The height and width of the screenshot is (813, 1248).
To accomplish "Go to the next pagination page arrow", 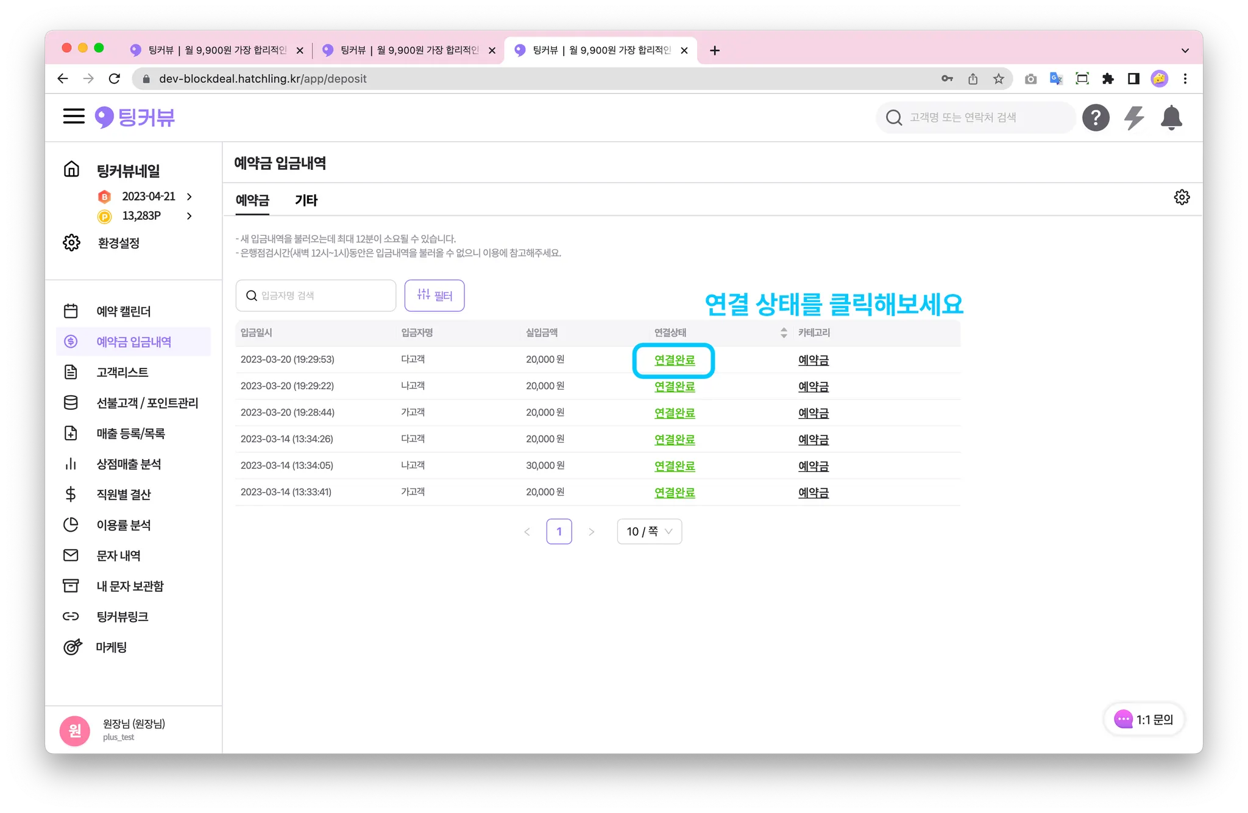I will coord(591,532).
